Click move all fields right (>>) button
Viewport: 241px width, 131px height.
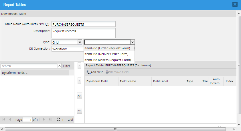(79, 96)
